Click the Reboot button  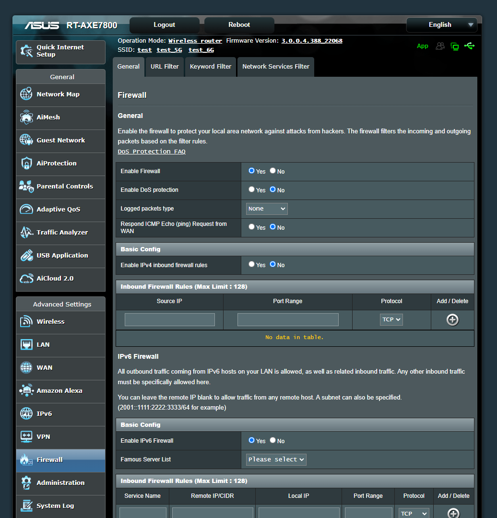pyautogui.click(x=239, y=25)
